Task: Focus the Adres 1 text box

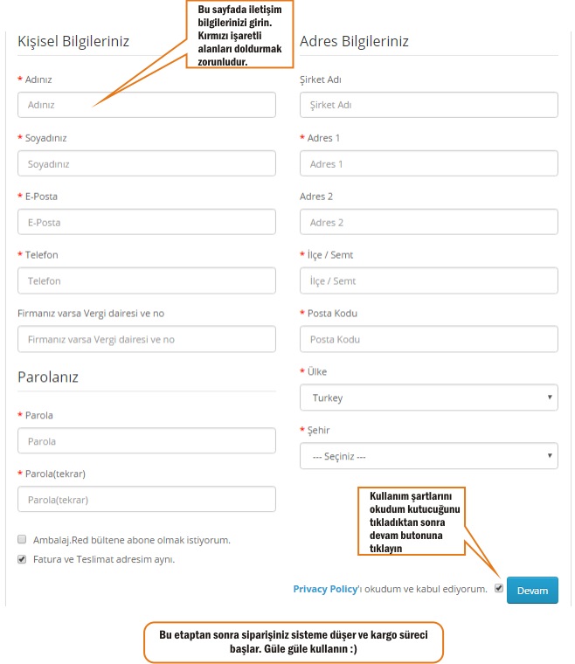Action: (428, 163)
